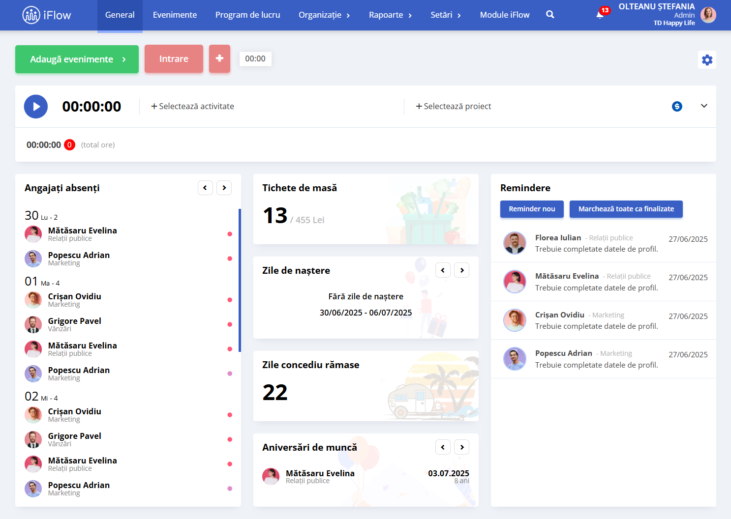Expand the timer panel chevron

pyautogui.click(x=704, y=106)
